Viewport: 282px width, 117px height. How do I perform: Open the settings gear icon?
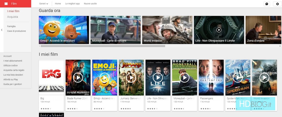pos(277,4)
